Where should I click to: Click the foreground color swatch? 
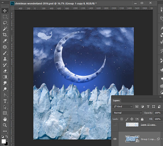4,141
